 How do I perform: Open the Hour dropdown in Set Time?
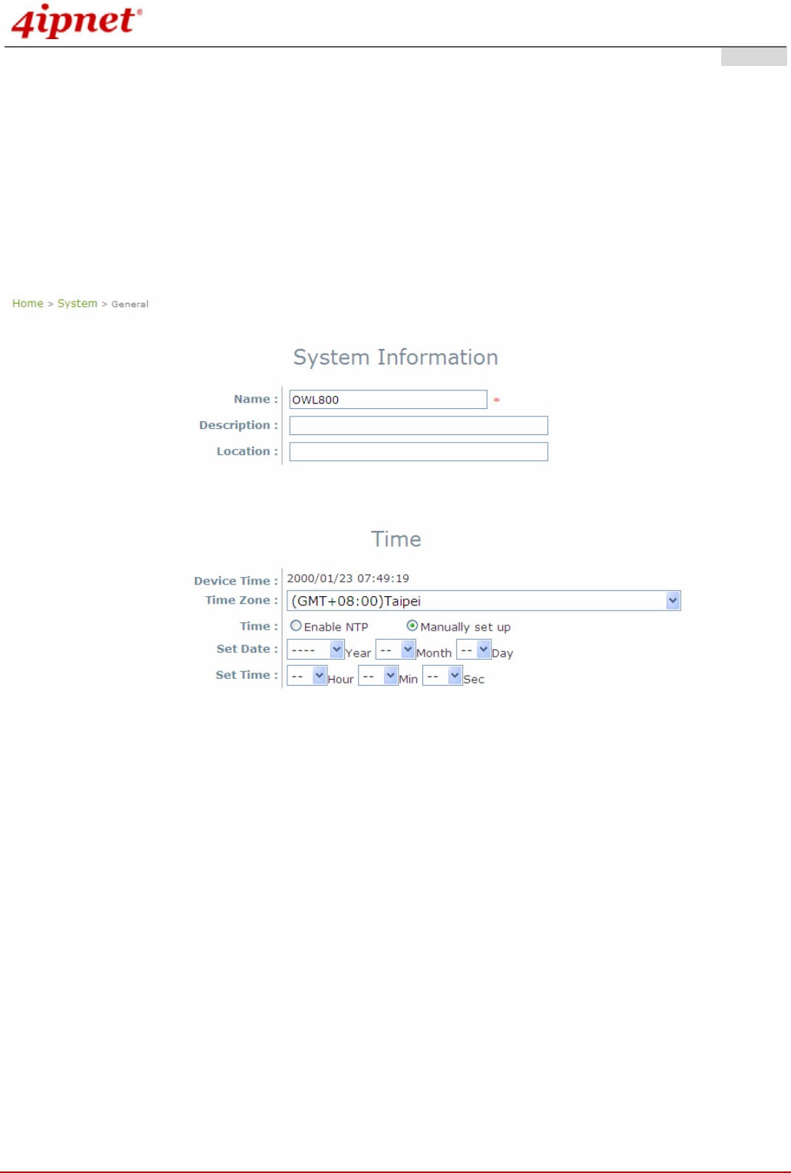click(307, 676)
